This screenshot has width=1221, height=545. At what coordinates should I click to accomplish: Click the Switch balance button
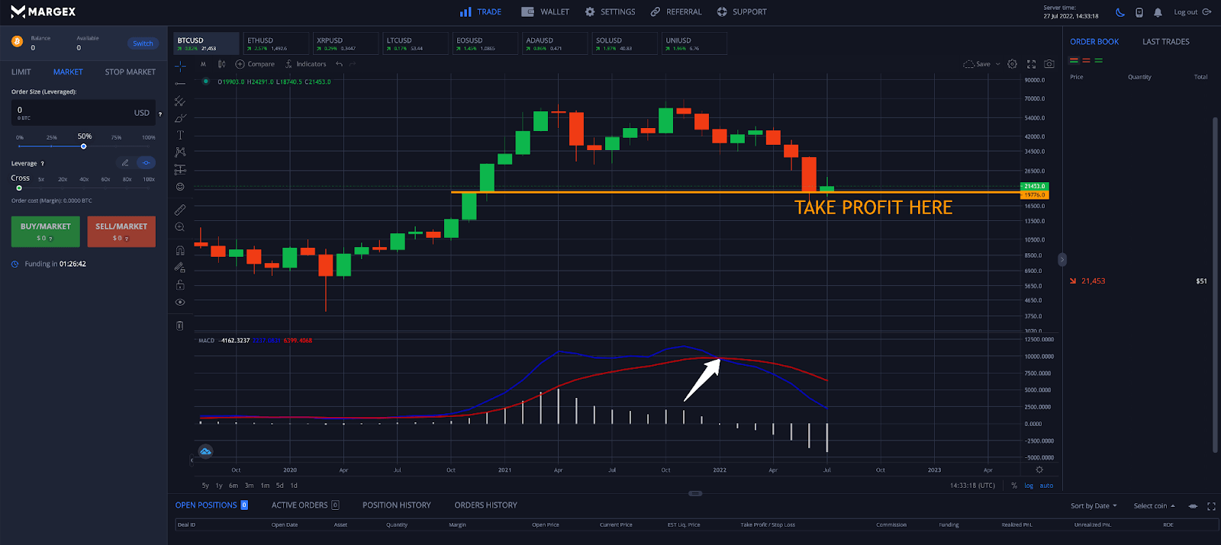[143, 43]
